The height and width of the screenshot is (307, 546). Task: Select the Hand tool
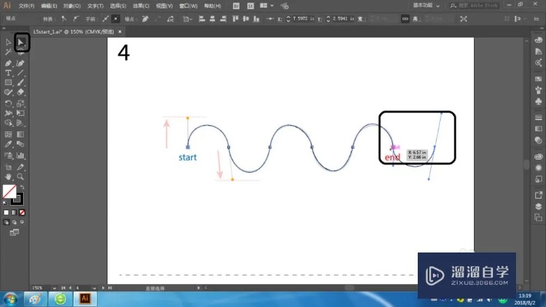[x=8, y=177]
